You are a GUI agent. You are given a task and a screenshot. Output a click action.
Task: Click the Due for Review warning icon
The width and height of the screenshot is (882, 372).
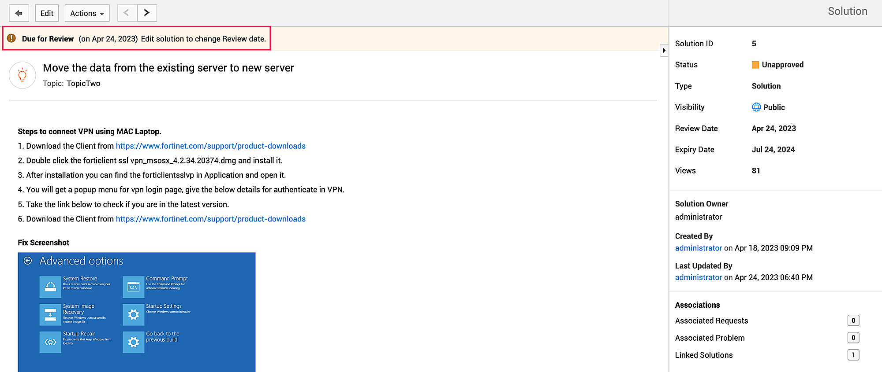12,38
